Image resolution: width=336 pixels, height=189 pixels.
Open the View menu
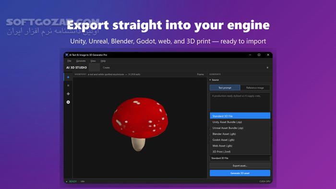tap(93, 61)
